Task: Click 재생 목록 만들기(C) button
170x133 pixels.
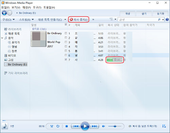Action: click(50, 20)
